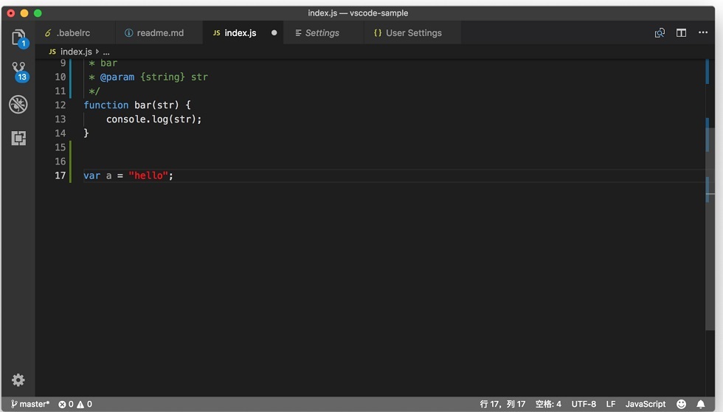Click the editor's vertical scrollbar
723x412 pixels.
[x=710, y=194]
